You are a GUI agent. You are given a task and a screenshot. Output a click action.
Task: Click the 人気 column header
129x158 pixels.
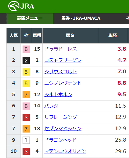(x=14, y=36)
